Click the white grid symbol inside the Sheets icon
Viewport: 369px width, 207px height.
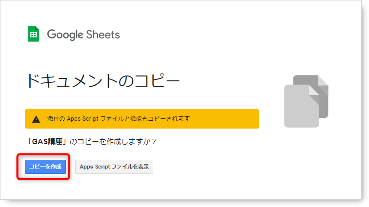tap(33, 35)
